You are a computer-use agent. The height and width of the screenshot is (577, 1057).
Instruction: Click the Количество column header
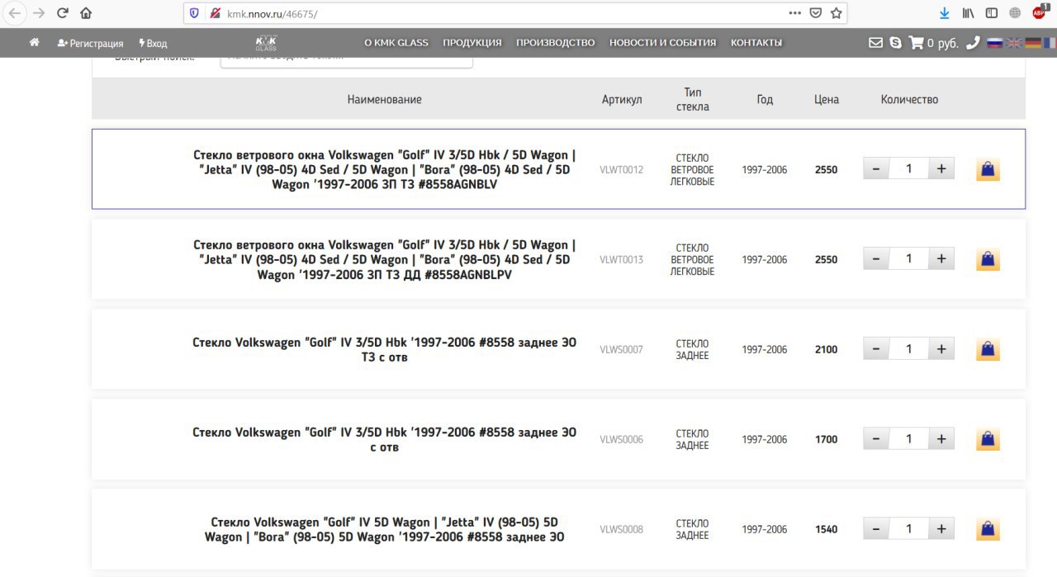(909, 99)
